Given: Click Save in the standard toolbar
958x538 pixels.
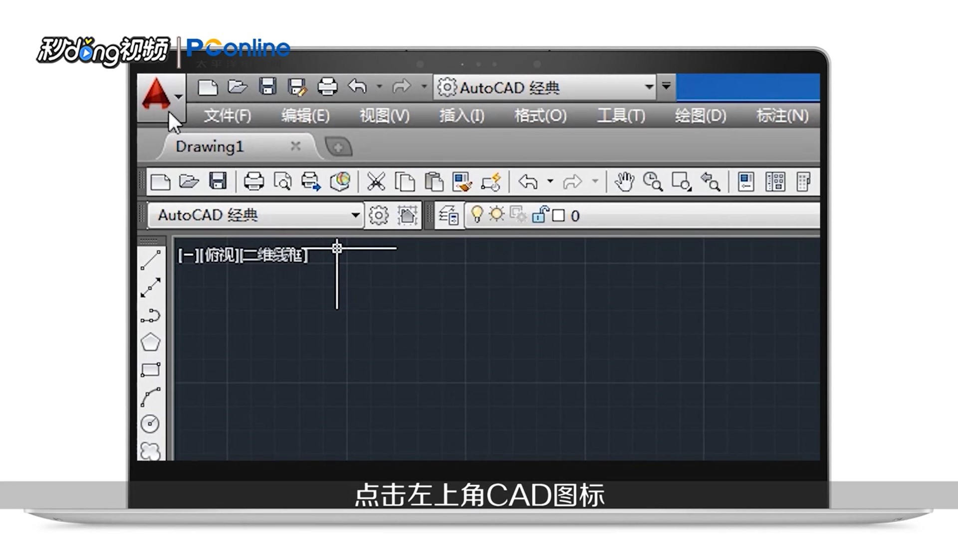Looking at the screenshot, I should (x=218, y=181).
